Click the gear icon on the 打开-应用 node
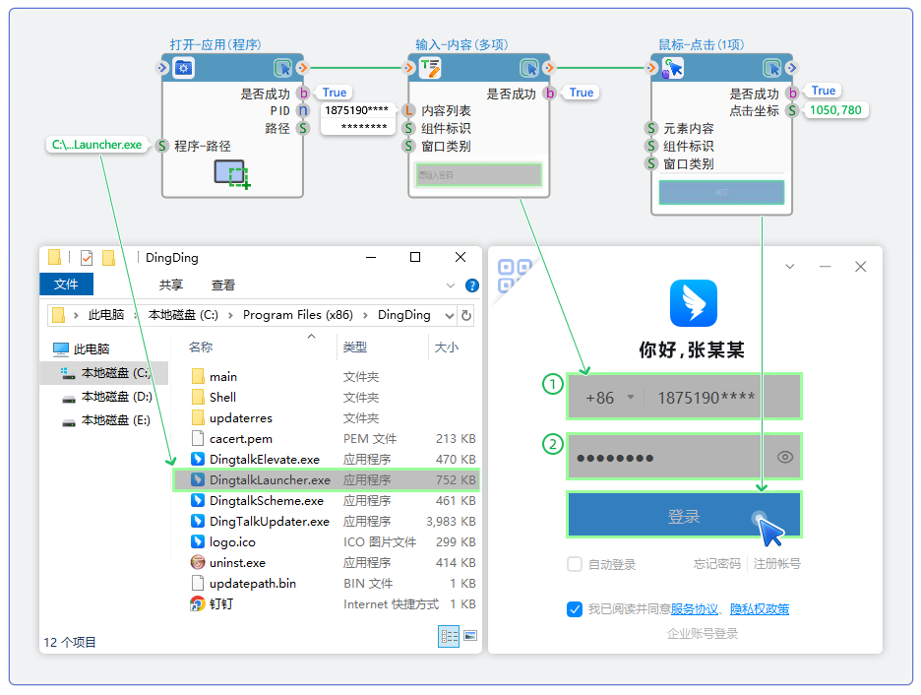Viewport: 921px width, 695px height. point(184,68)
